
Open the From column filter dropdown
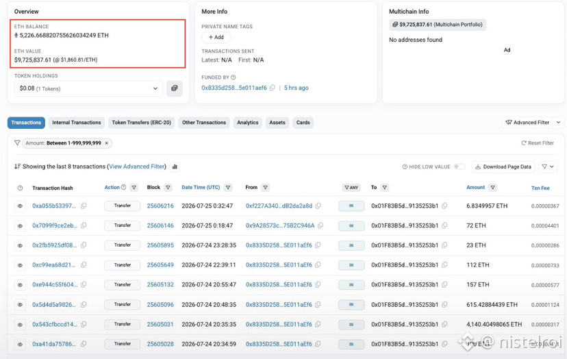pyautogui.click(x=266, y=188)
